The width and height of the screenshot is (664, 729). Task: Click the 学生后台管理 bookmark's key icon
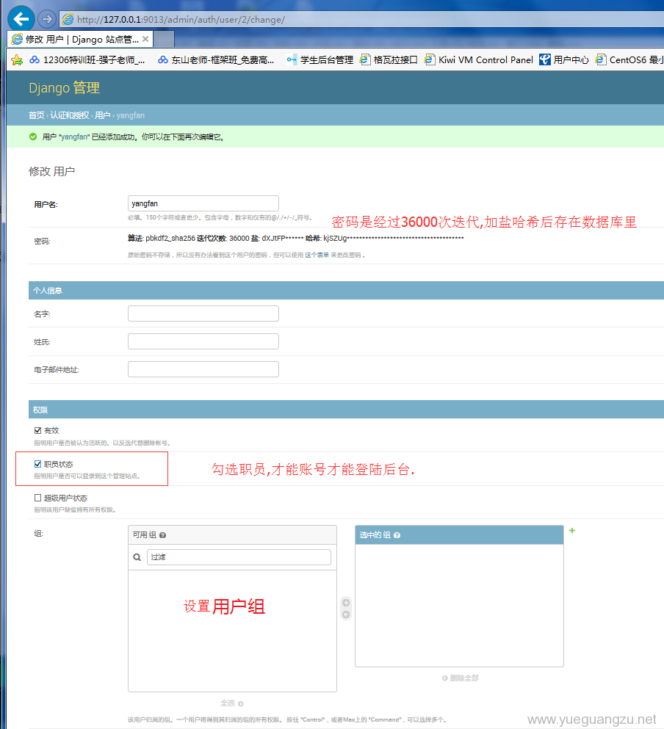pos(292,59)
